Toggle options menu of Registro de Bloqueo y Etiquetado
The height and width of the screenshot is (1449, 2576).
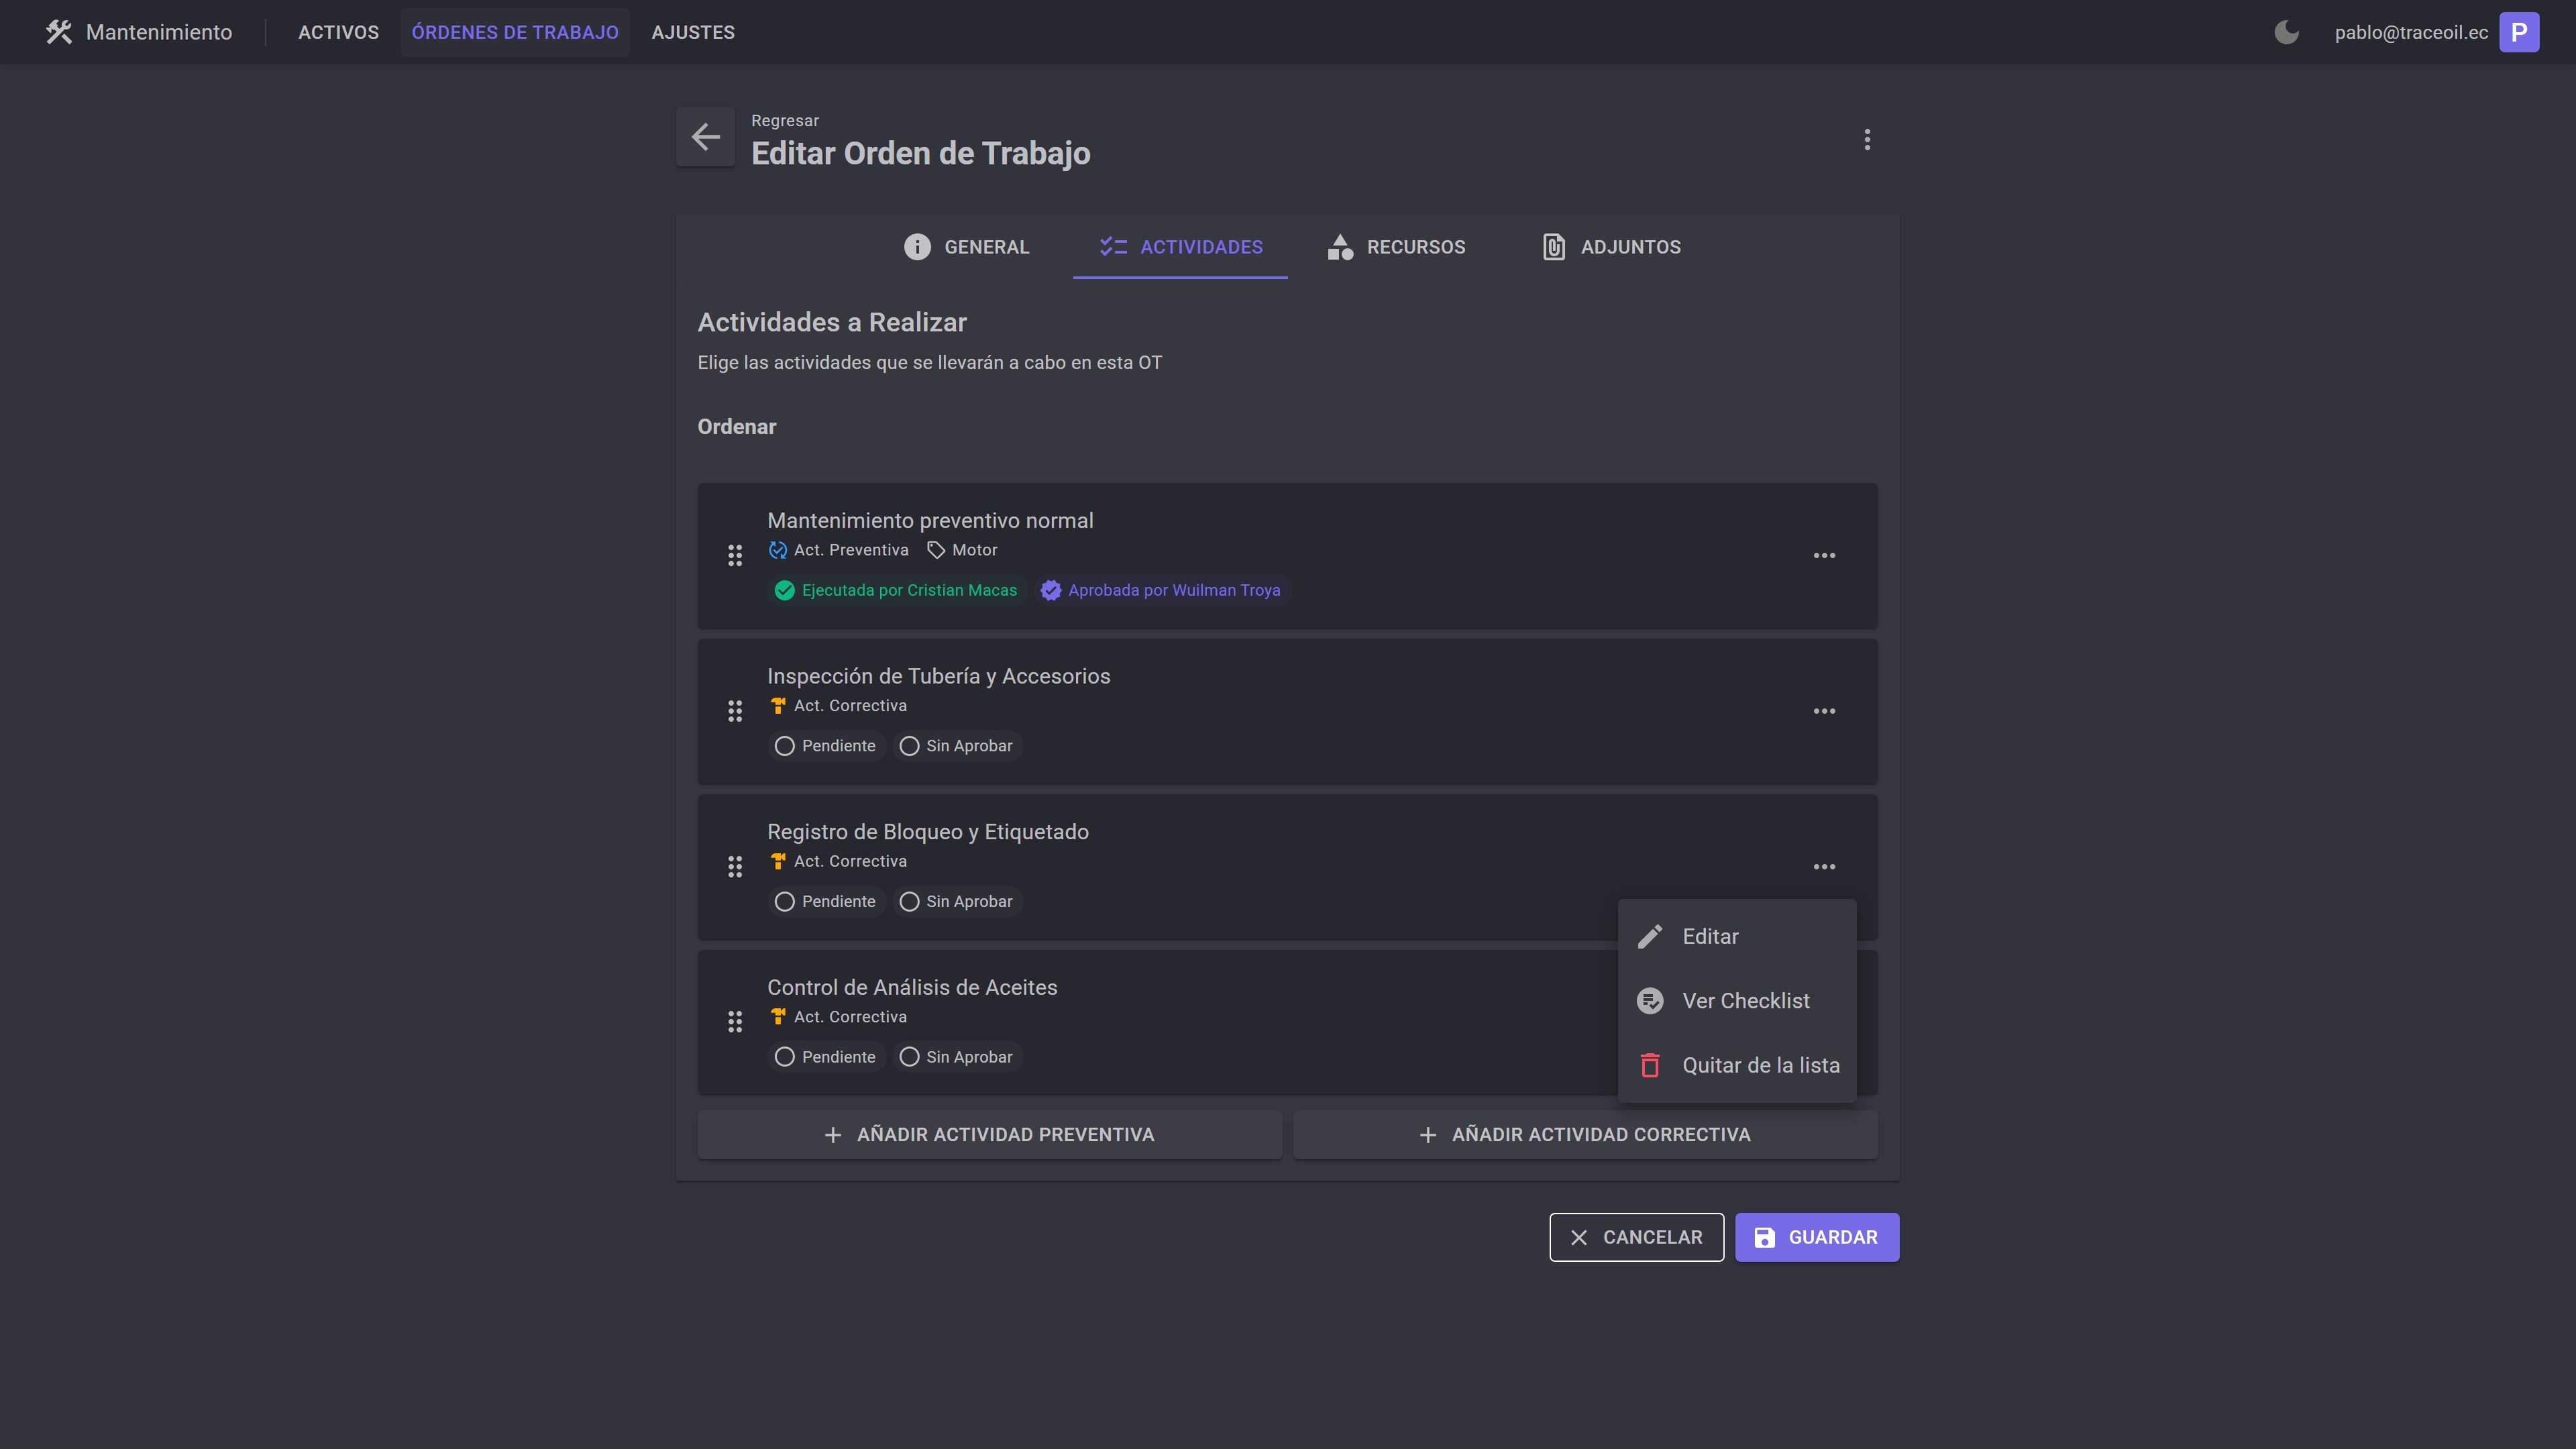(x=1824, y=867)
